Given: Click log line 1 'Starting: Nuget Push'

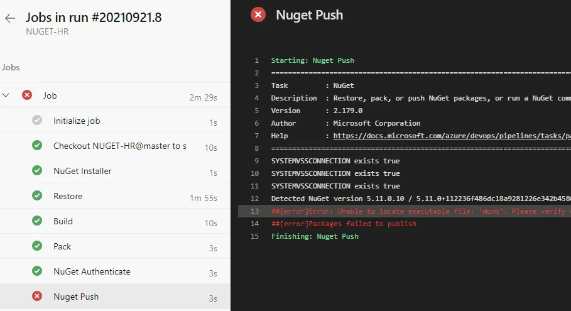Looking at the screenshot, I should point(312,60).
